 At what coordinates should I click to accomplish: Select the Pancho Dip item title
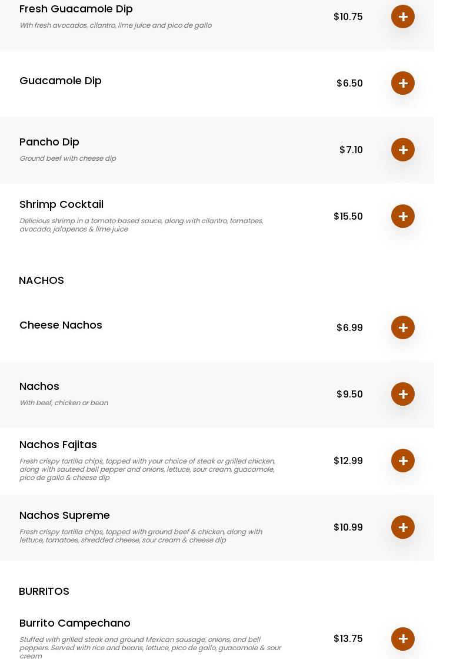[49, 142]
